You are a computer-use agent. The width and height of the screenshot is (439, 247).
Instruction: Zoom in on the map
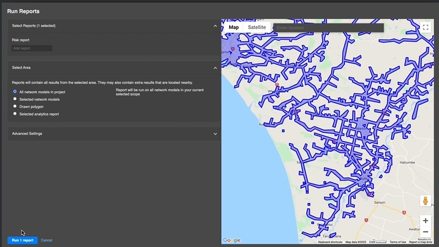tap(425, 220)
